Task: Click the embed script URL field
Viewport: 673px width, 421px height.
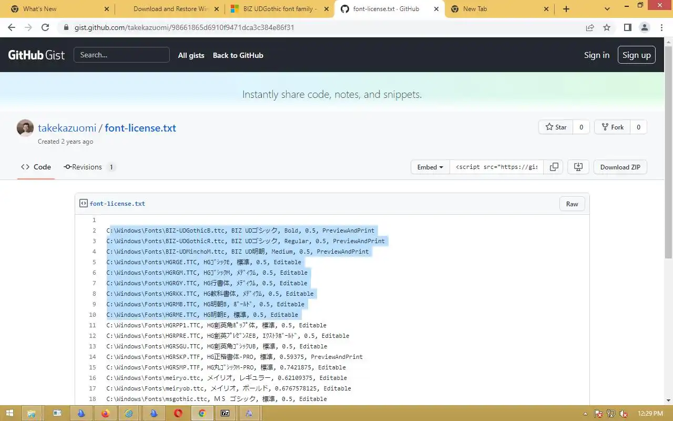Action: click(496, 167)
